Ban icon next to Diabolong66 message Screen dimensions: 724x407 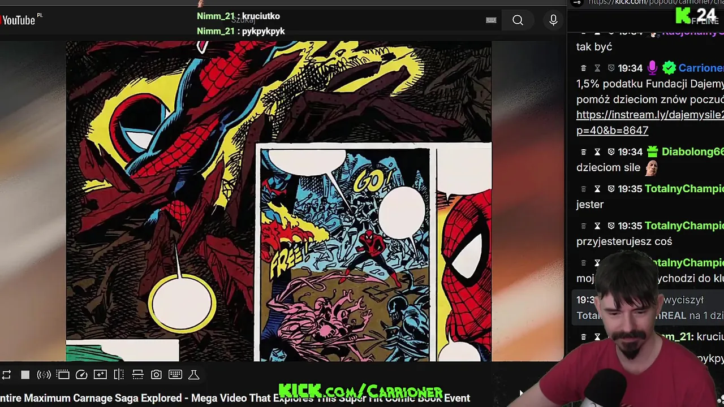[611, 152]
